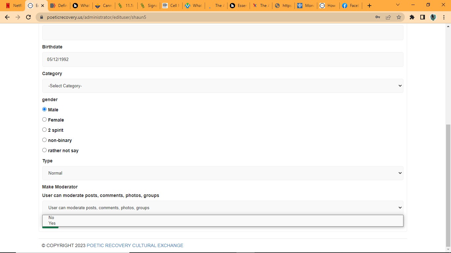Select non-binary gender radio button
451x253 pixels.
(45, 140)
